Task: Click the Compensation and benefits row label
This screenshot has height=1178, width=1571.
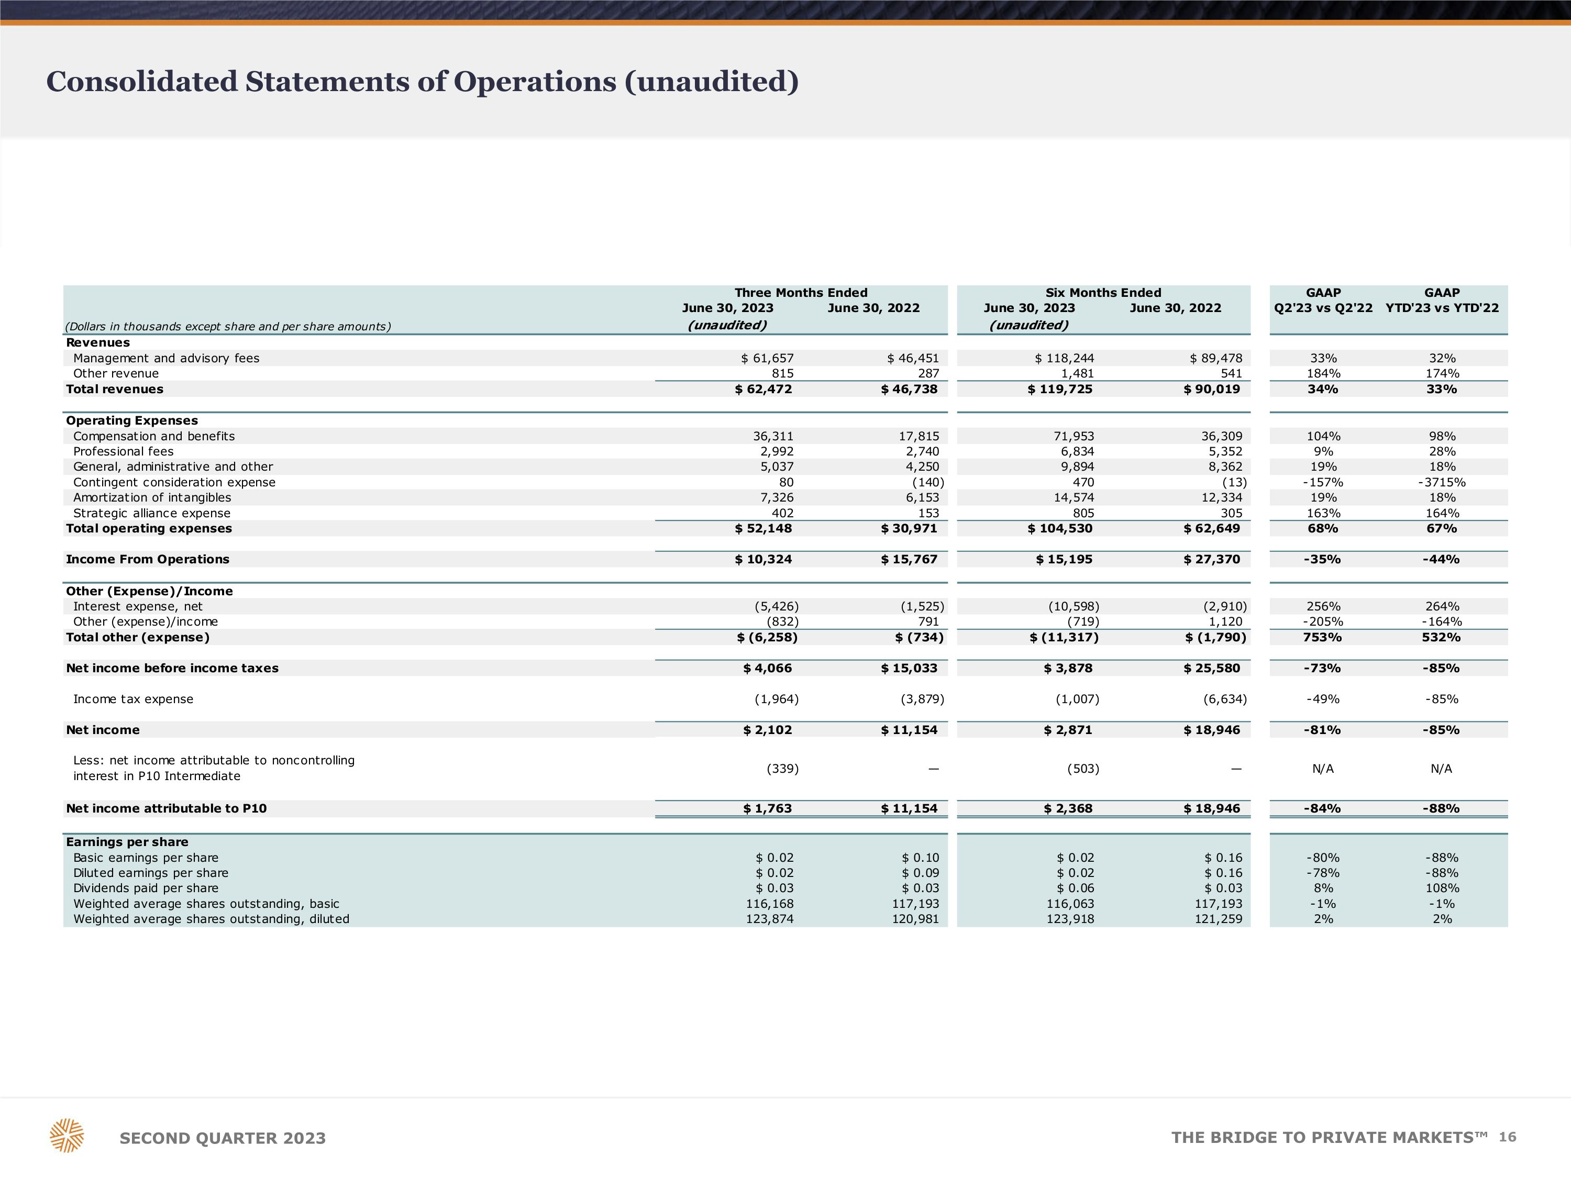Action: [x=153, y=436]
